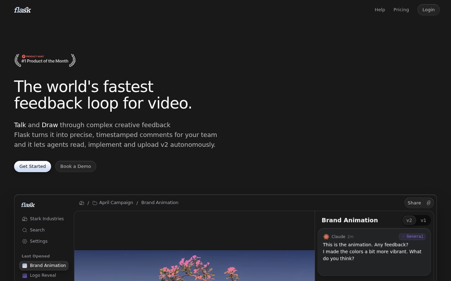Click the Search magnifier icon in sidebar
The image size is (451, 281).
tap(25, 230)
